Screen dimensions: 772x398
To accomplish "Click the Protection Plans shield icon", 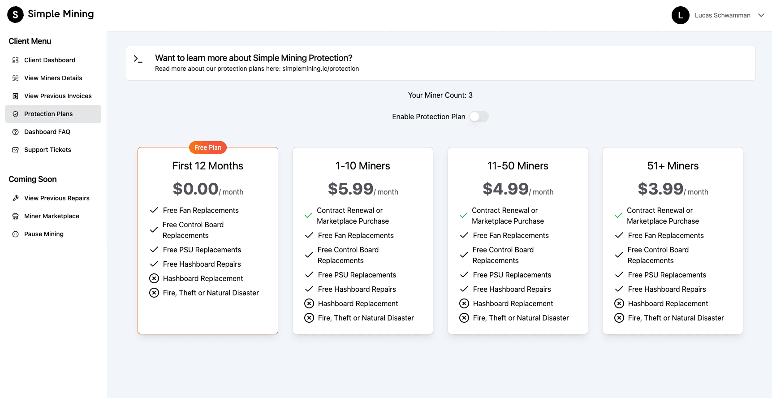I will (x=15, y=114).
